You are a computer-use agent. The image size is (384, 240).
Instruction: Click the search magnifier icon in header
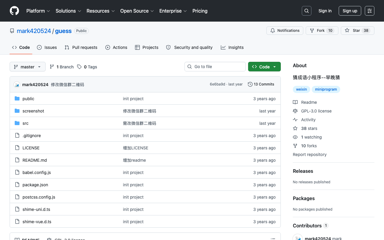tap(307, 11)
